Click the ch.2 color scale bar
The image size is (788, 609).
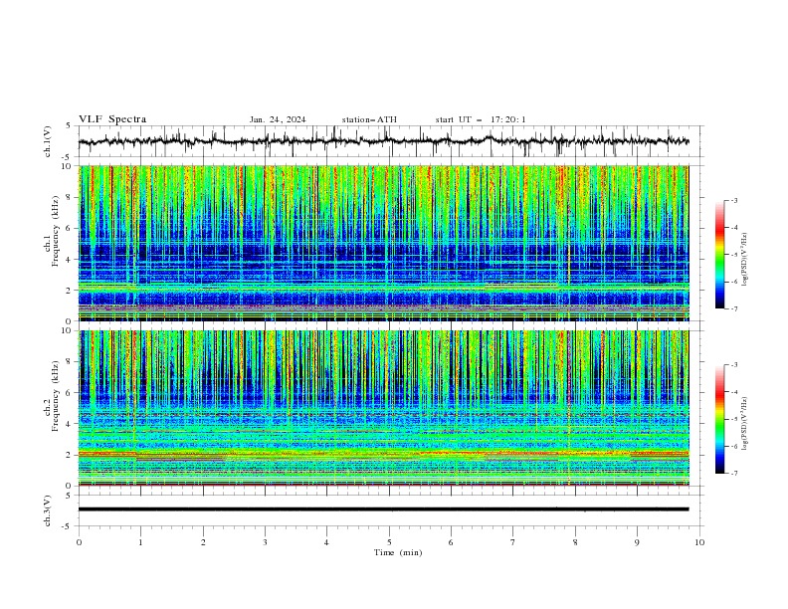720,419
